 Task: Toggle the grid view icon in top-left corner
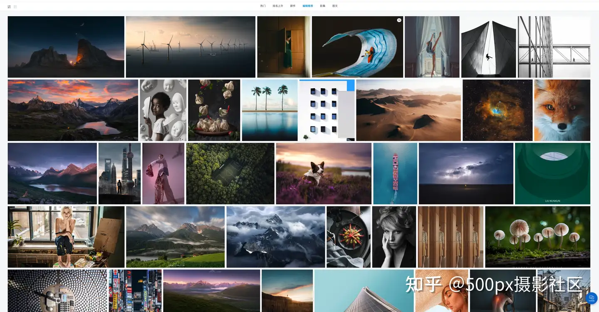(x=9, y=7)
